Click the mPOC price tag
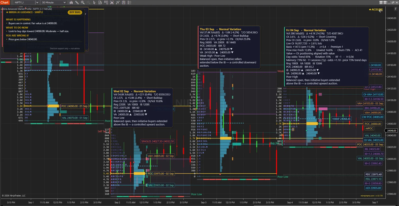The width and height of the screenshot is (399, 206). click(369, 128)
